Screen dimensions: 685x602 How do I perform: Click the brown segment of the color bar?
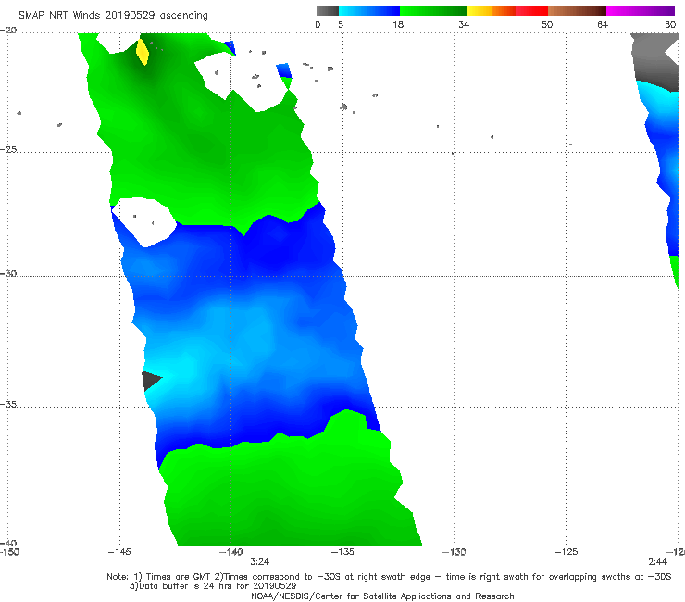(x=577, y=11)
